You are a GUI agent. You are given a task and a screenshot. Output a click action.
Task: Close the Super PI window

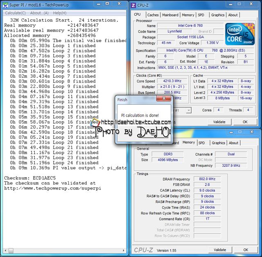click(x=119, y=4)
